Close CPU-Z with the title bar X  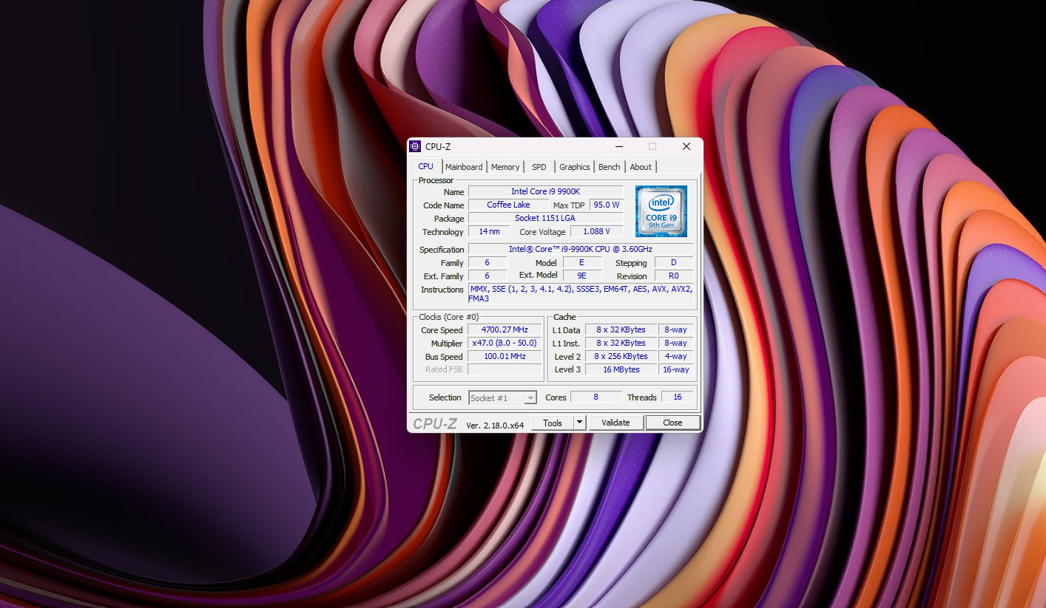tap(686, 146)
